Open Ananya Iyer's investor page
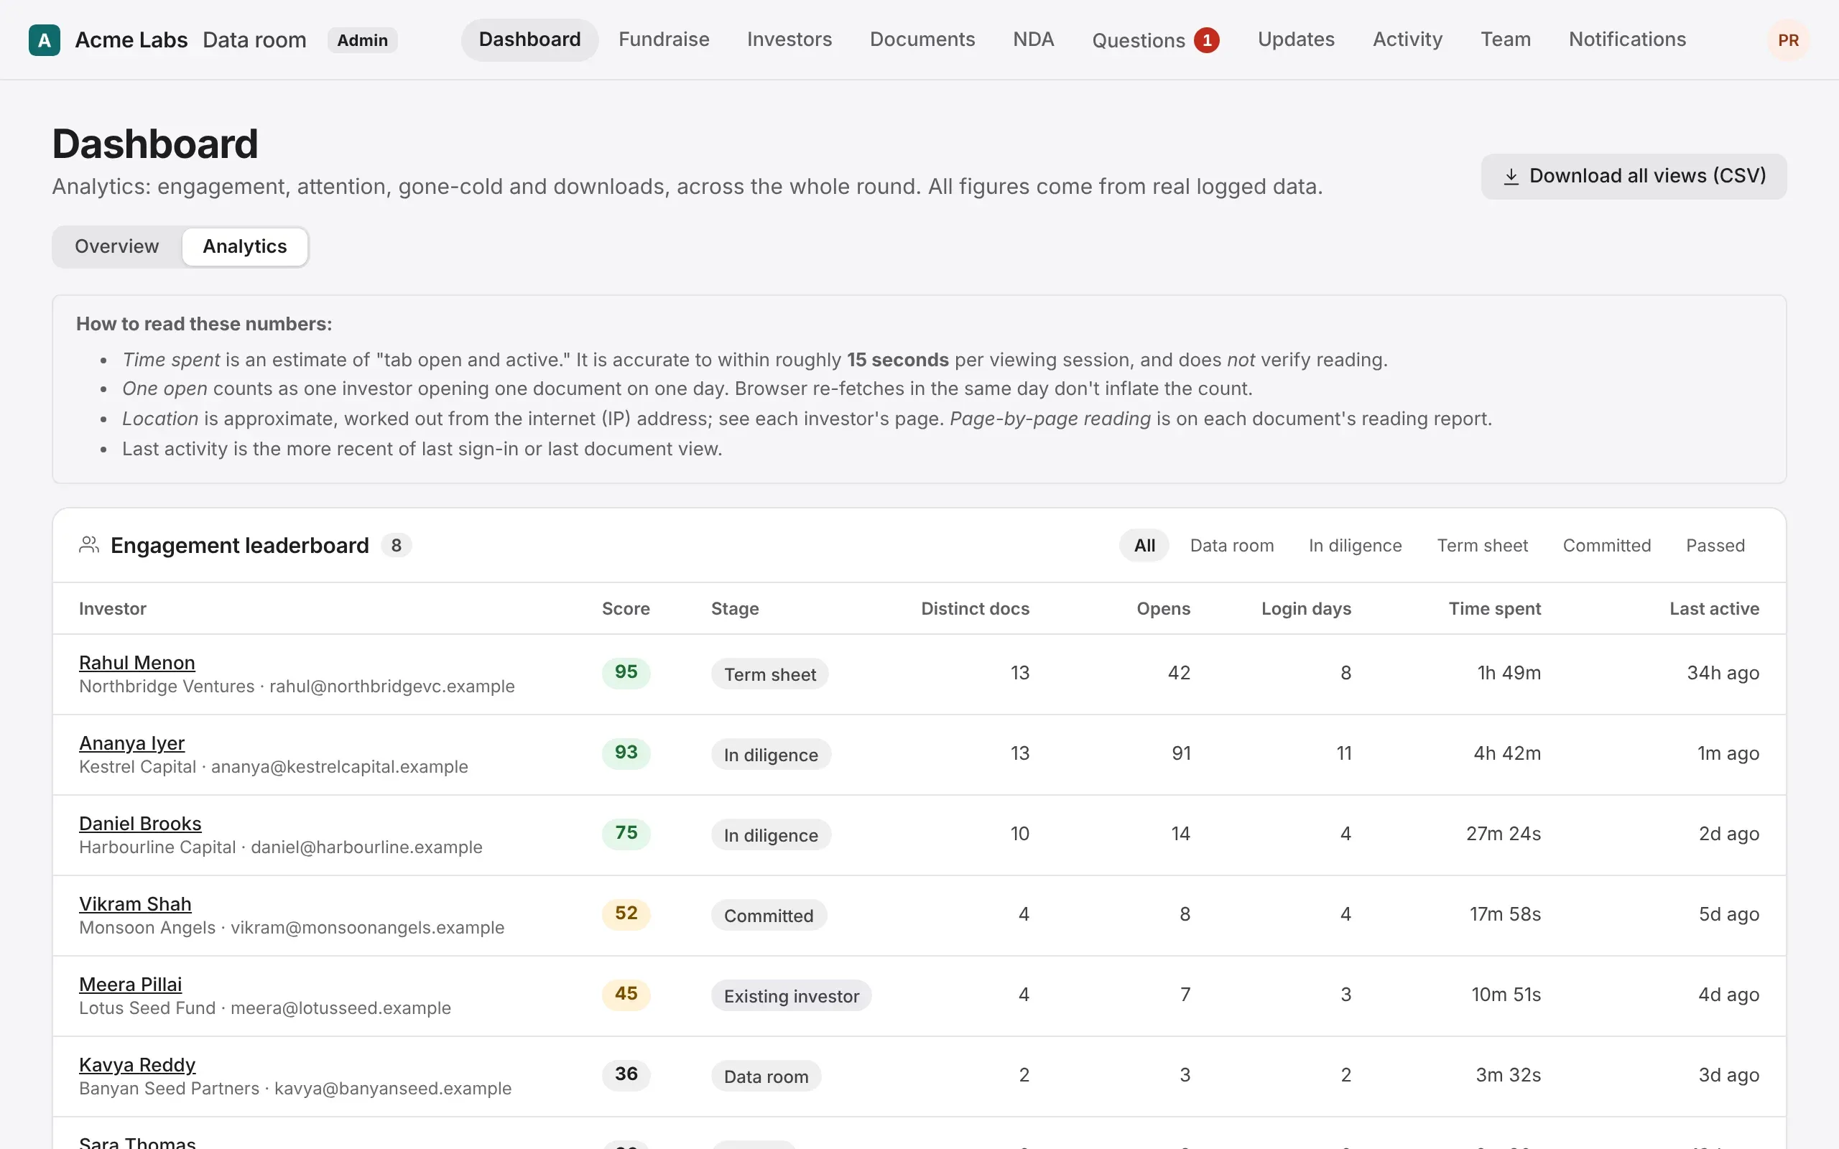The height and width of the screenshot is (1149, 1839). tap(131, 743)
